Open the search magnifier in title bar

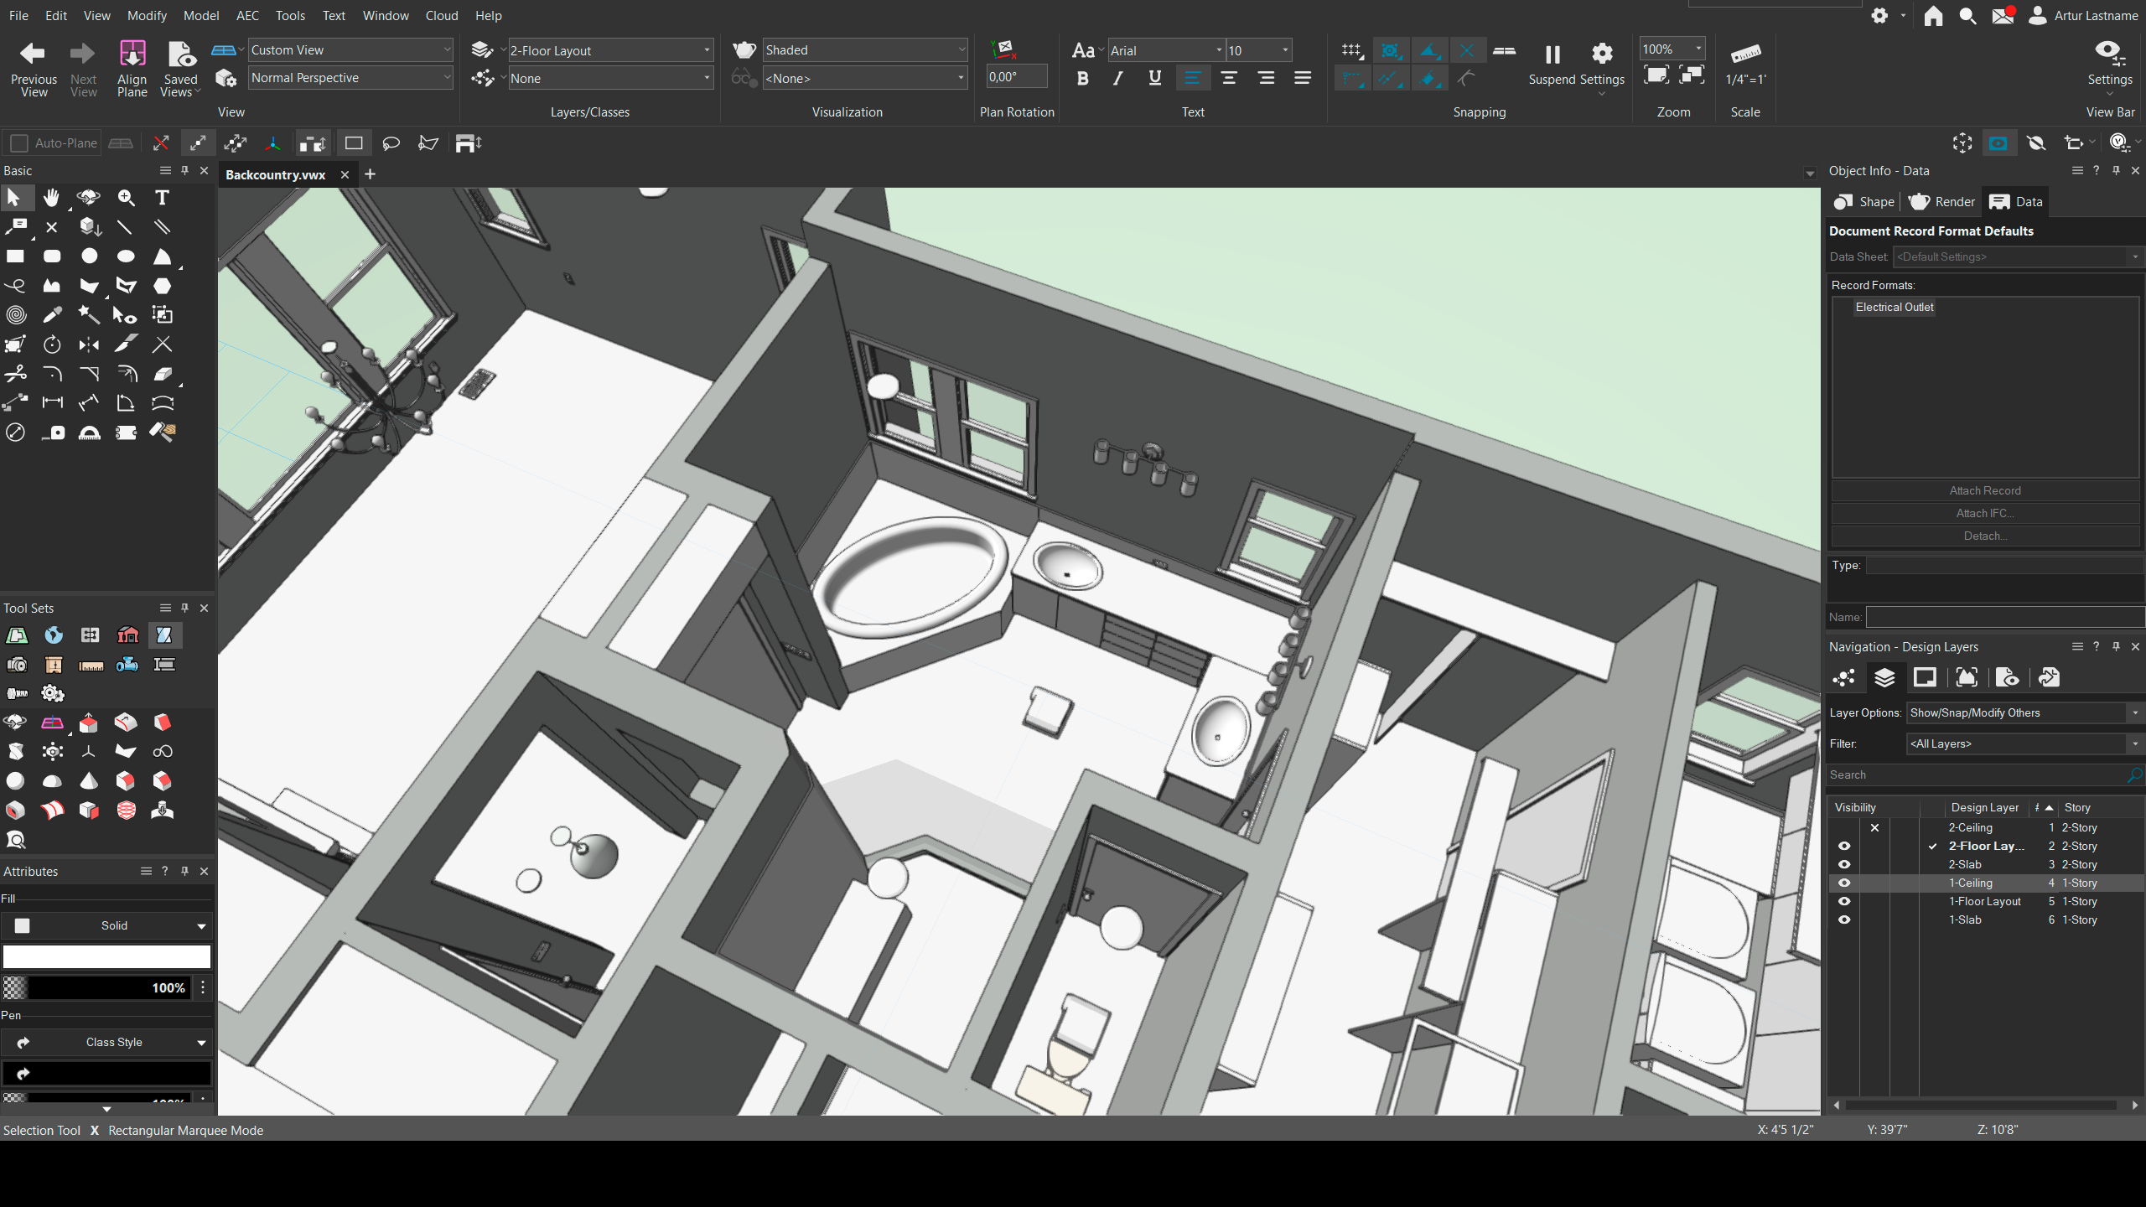(x=1967, y=16)
